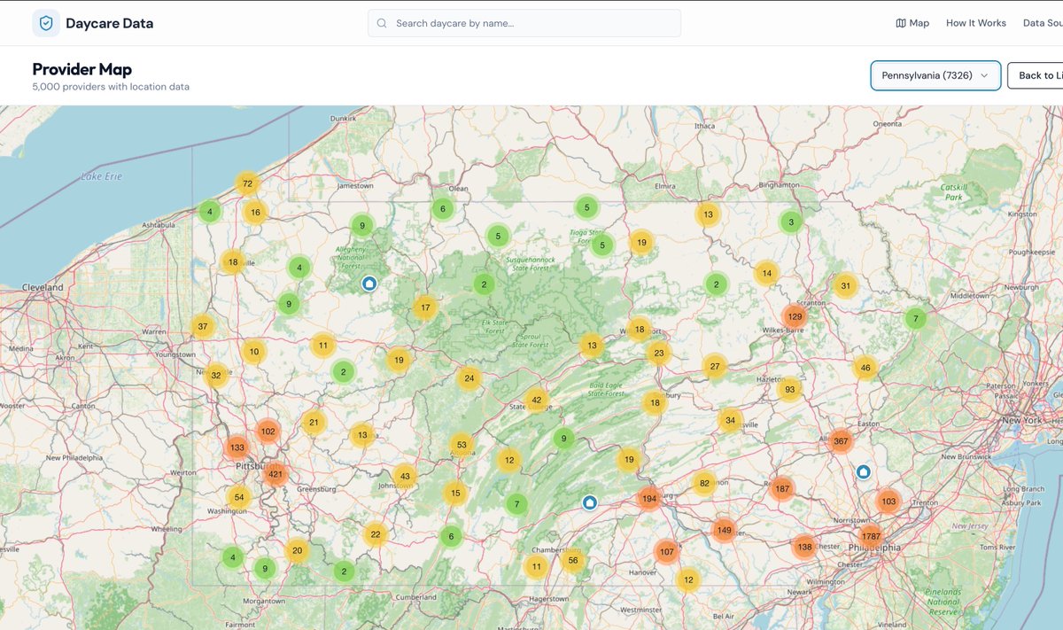This screenshot has width=1063, height=630.
Task: Open the How It Works page
Action: pos(975,22)
